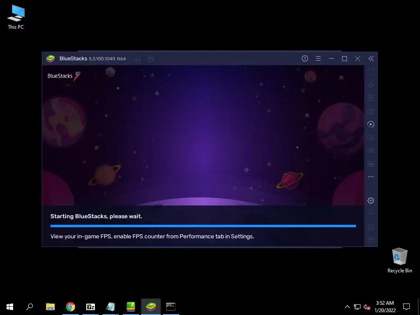Click the active BlueStacks taskbar icon
Image resolution: width=420 pixels, height=315 pixels.
coord(151,307)
